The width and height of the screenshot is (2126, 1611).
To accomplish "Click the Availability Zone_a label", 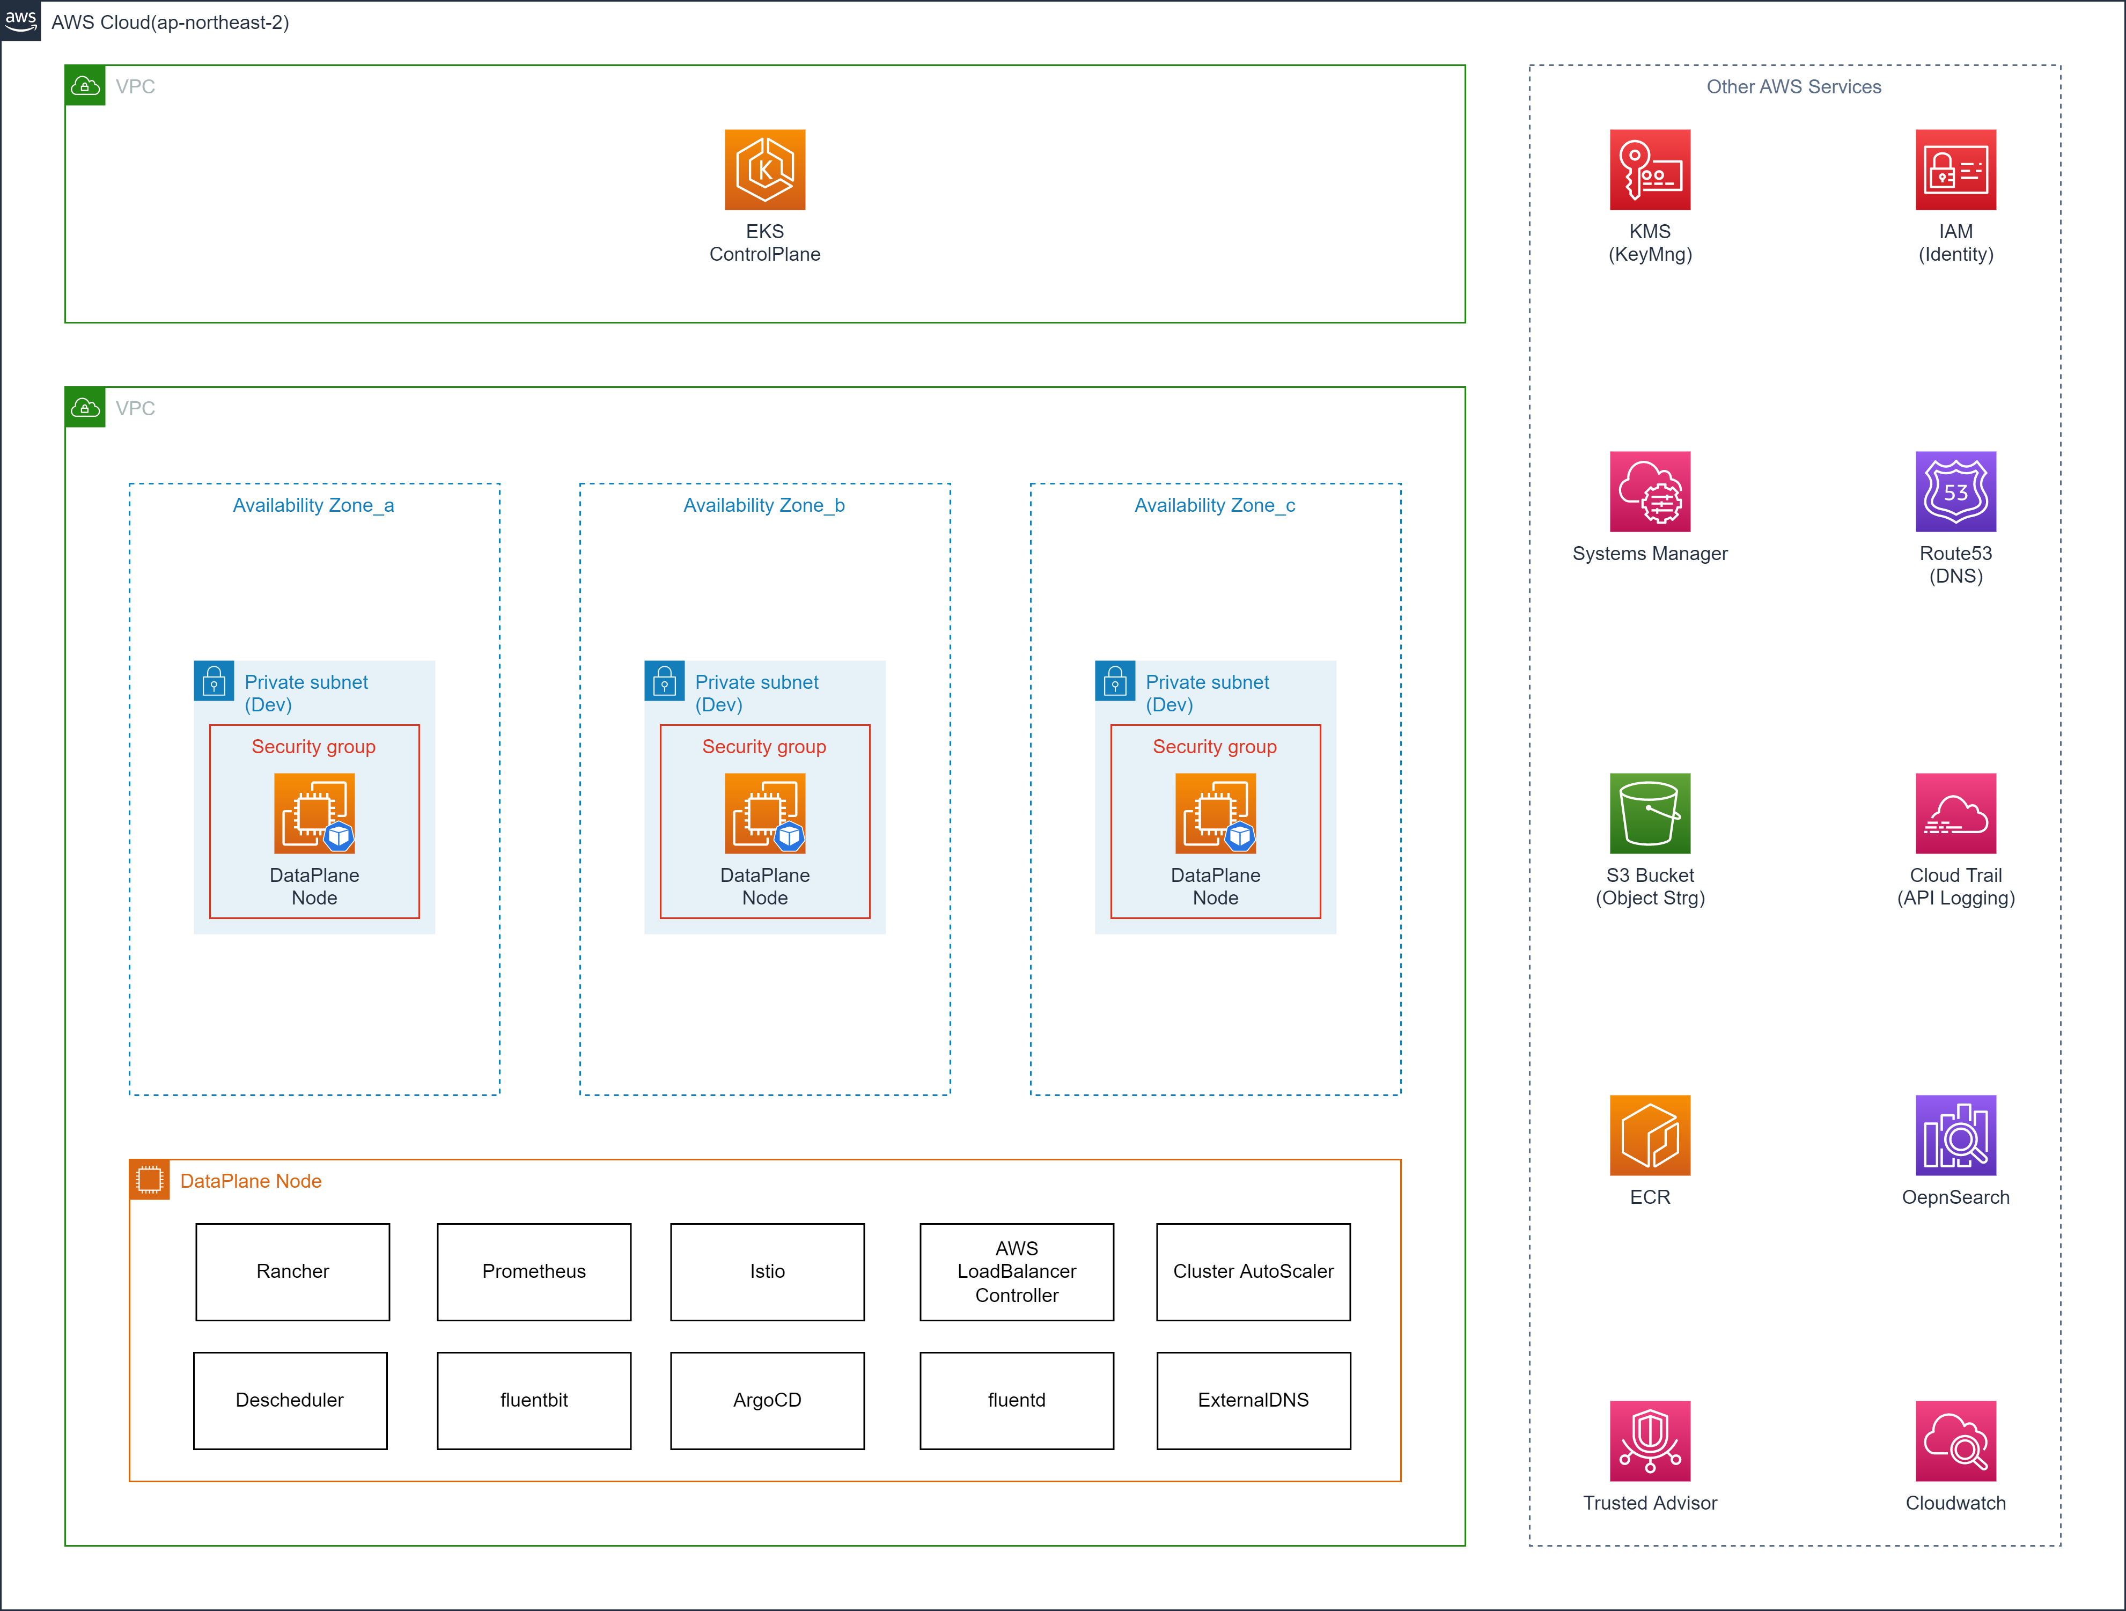I will click(313, 505).
